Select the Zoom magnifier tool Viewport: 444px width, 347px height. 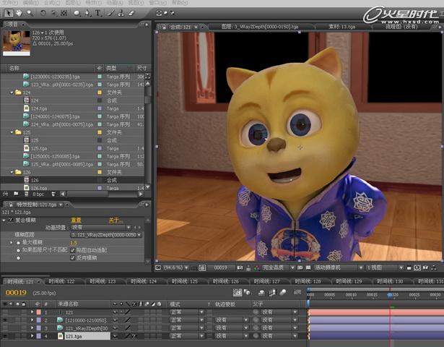[x=30, y=13]
